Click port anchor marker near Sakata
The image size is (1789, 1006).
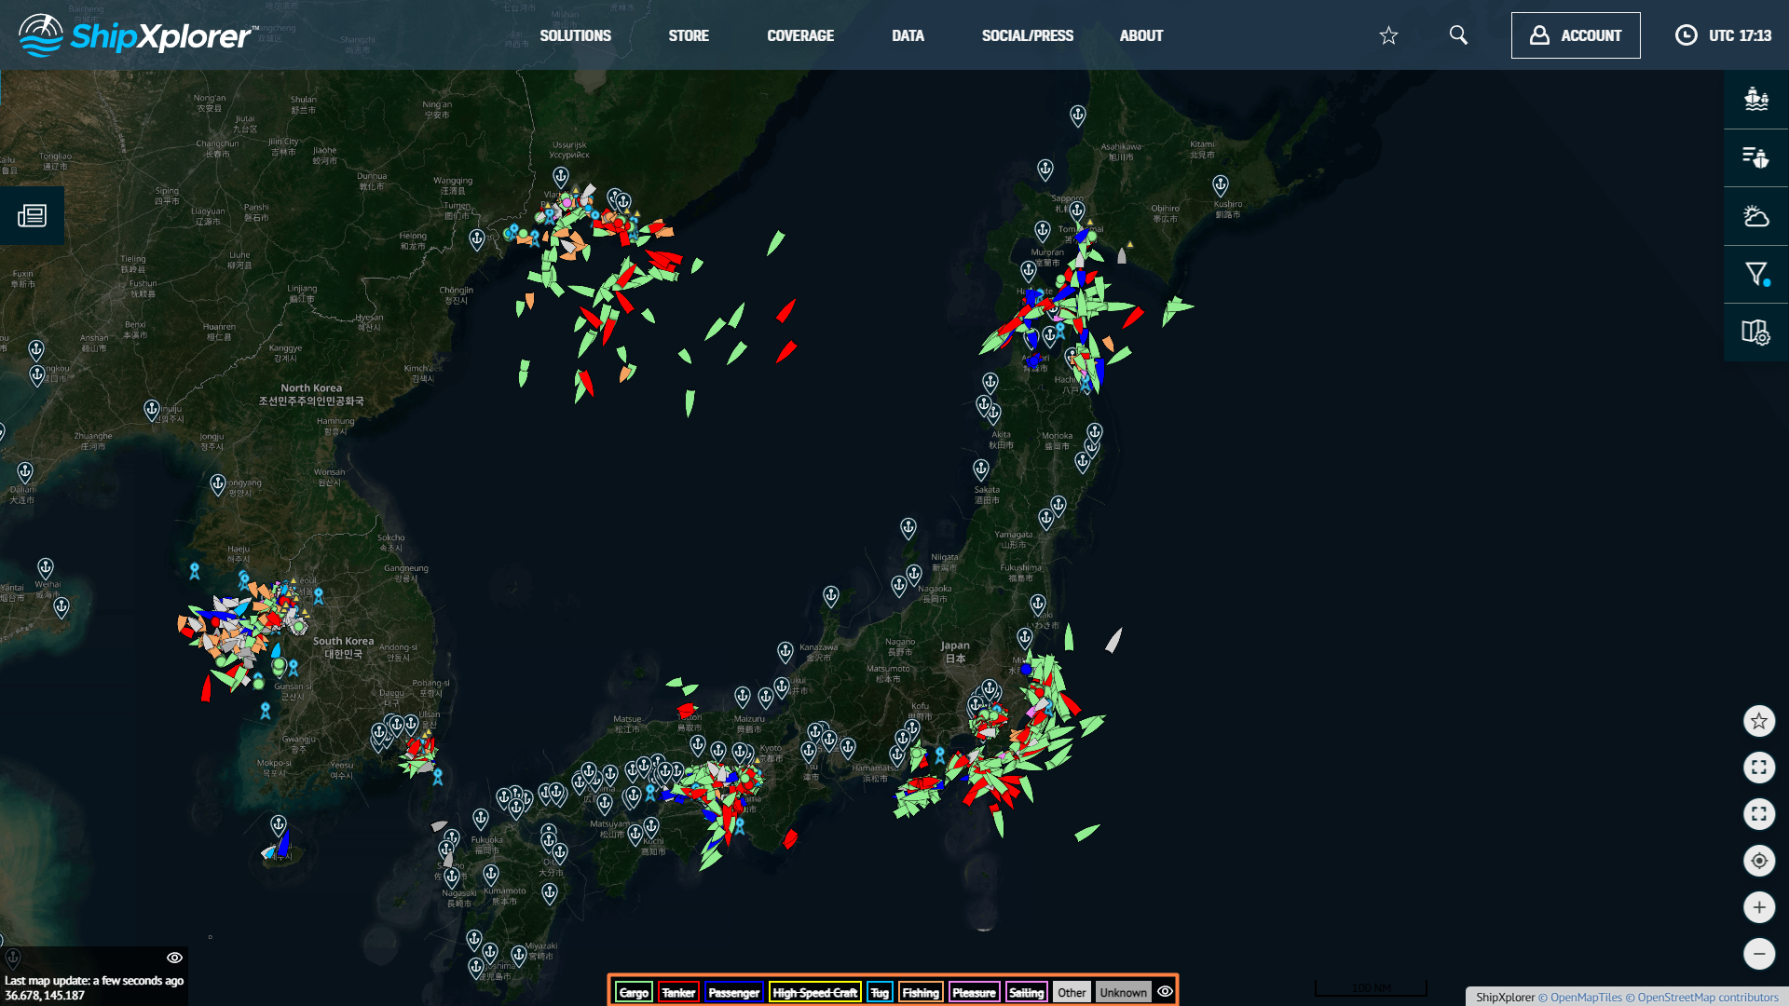point(981,469)
